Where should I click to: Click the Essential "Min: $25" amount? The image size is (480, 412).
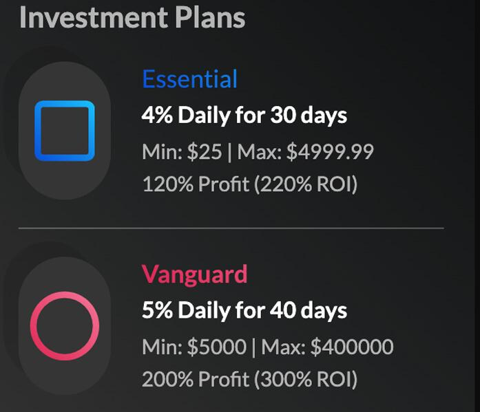pos(182,151)
